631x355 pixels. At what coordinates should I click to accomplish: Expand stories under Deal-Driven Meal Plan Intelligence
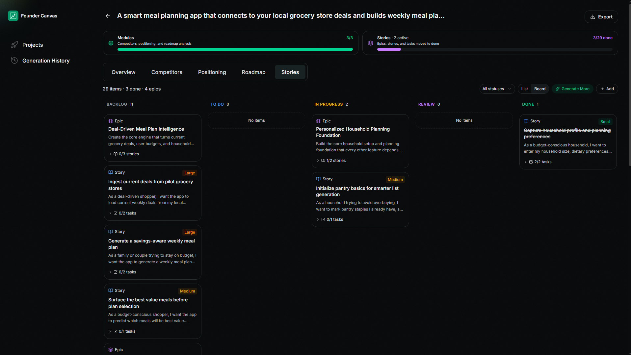pyautogui.click(x=110, y=154)
